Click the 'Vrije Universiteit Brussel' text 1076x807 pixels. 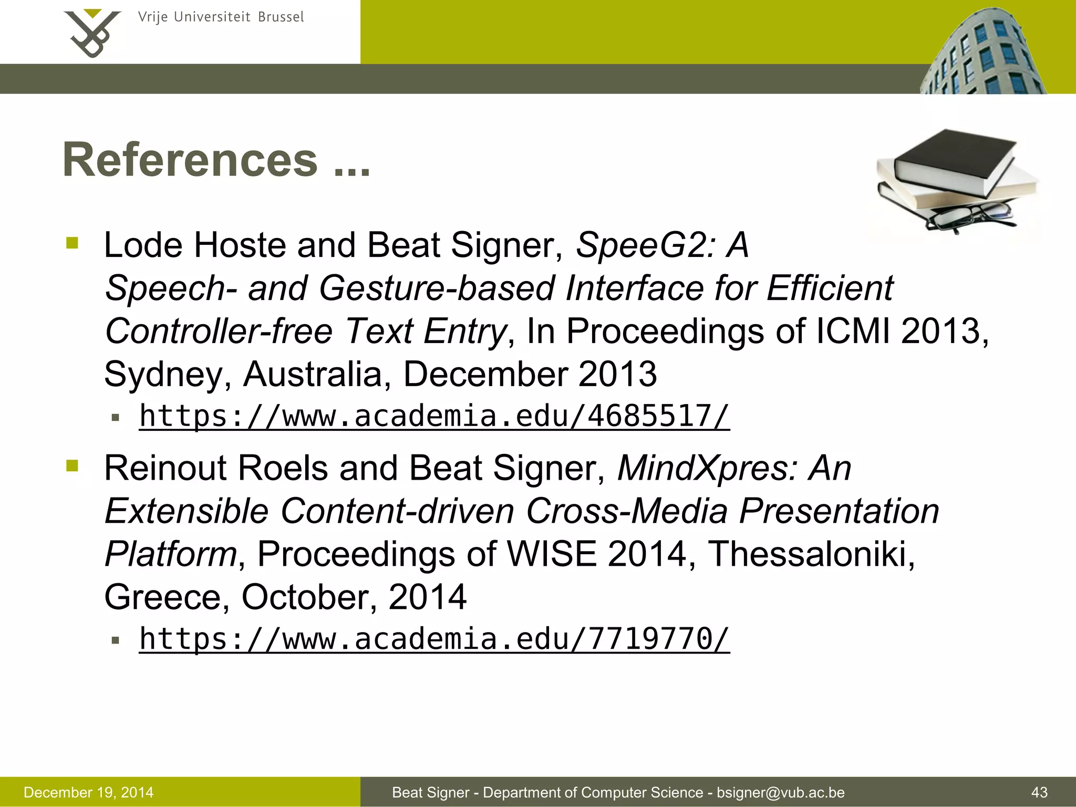(221, 17)
